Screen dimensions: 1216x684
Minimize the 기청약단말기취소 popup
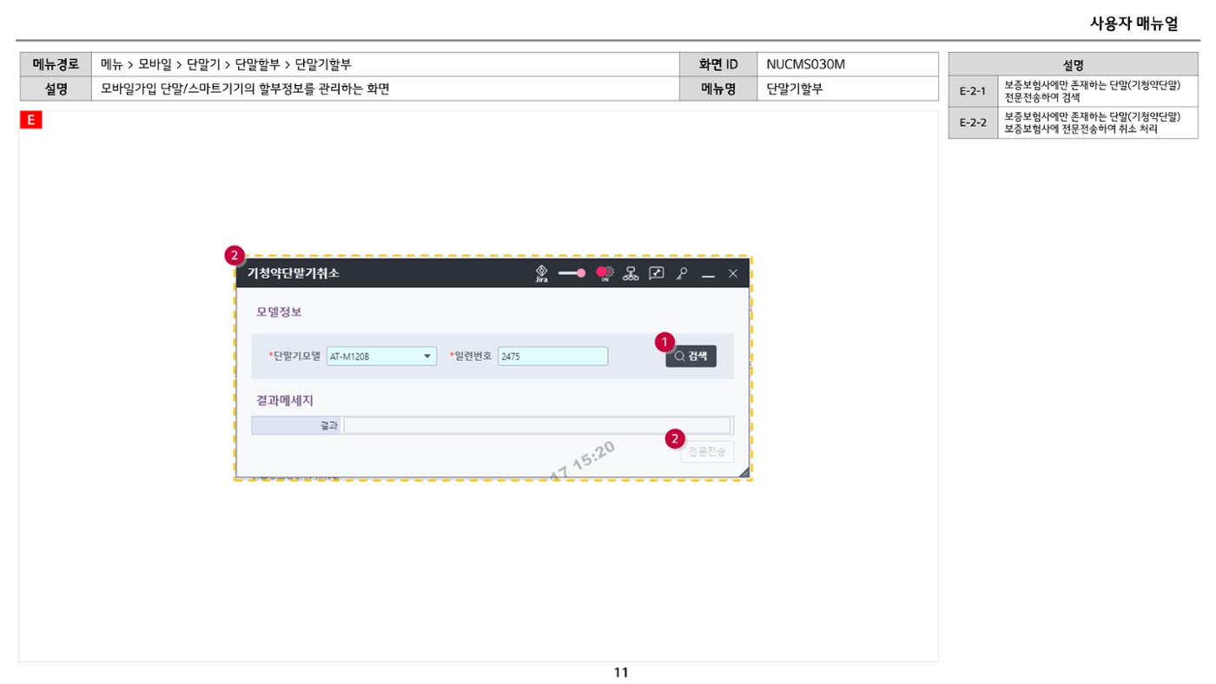pos(708,274)
